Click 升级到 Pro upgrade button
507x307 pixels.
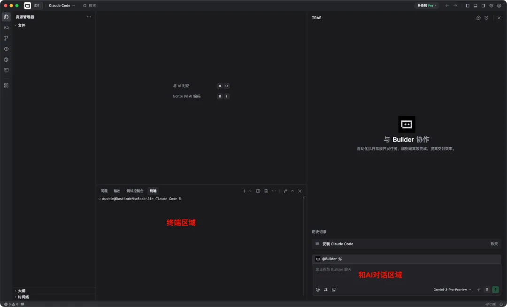pyautogui.click(x=426, y=6)
